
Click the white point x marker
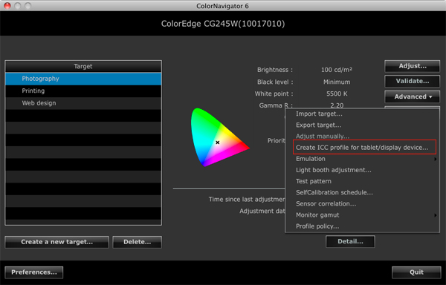pyautogui.click(x=218, y=142)
